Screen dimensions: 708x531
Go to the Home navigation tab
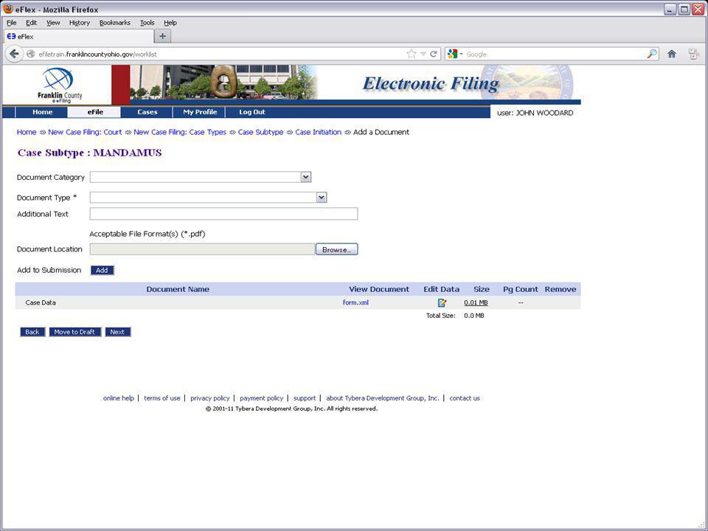point(42,112)
